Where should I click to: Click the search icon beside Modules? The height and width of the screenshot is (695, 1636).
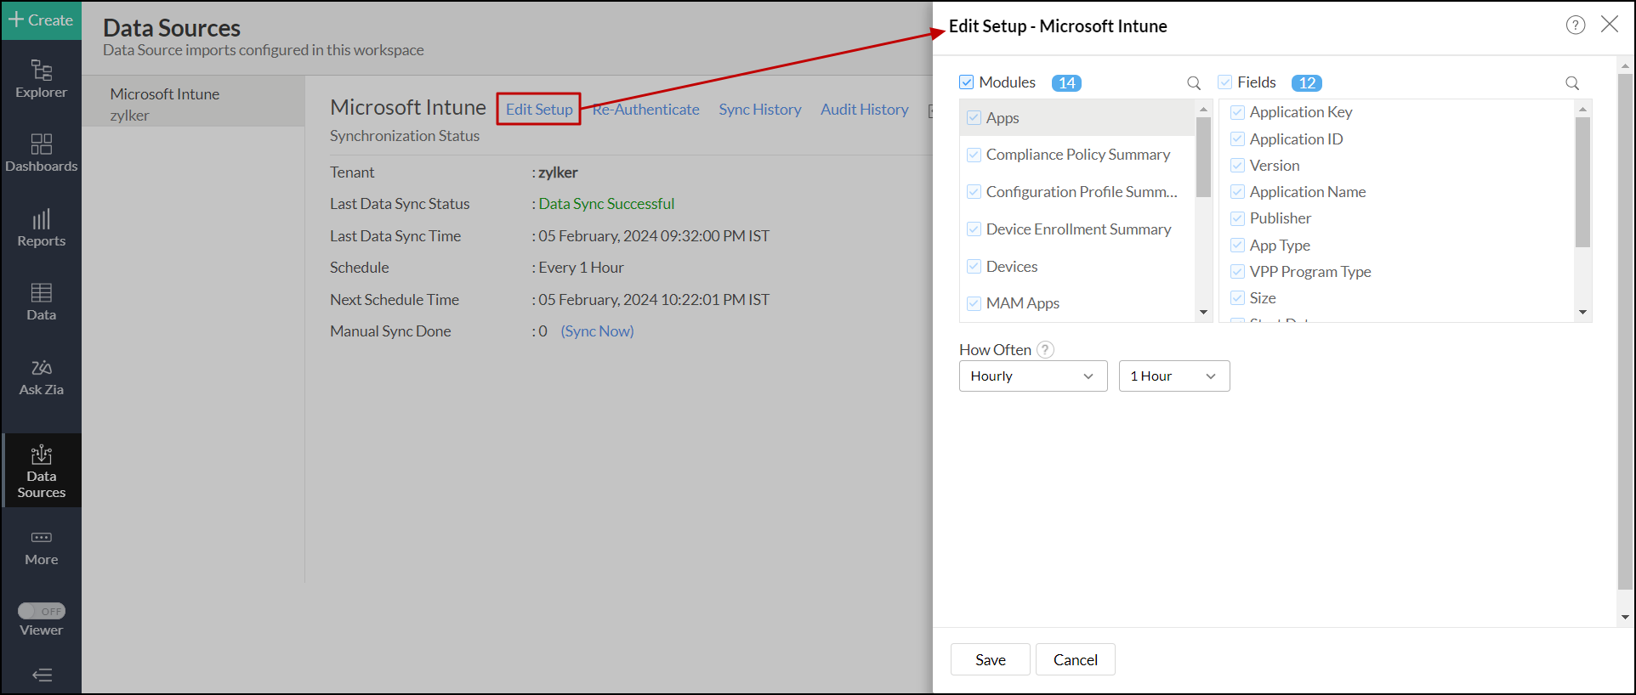click(x=1194, y=83)
